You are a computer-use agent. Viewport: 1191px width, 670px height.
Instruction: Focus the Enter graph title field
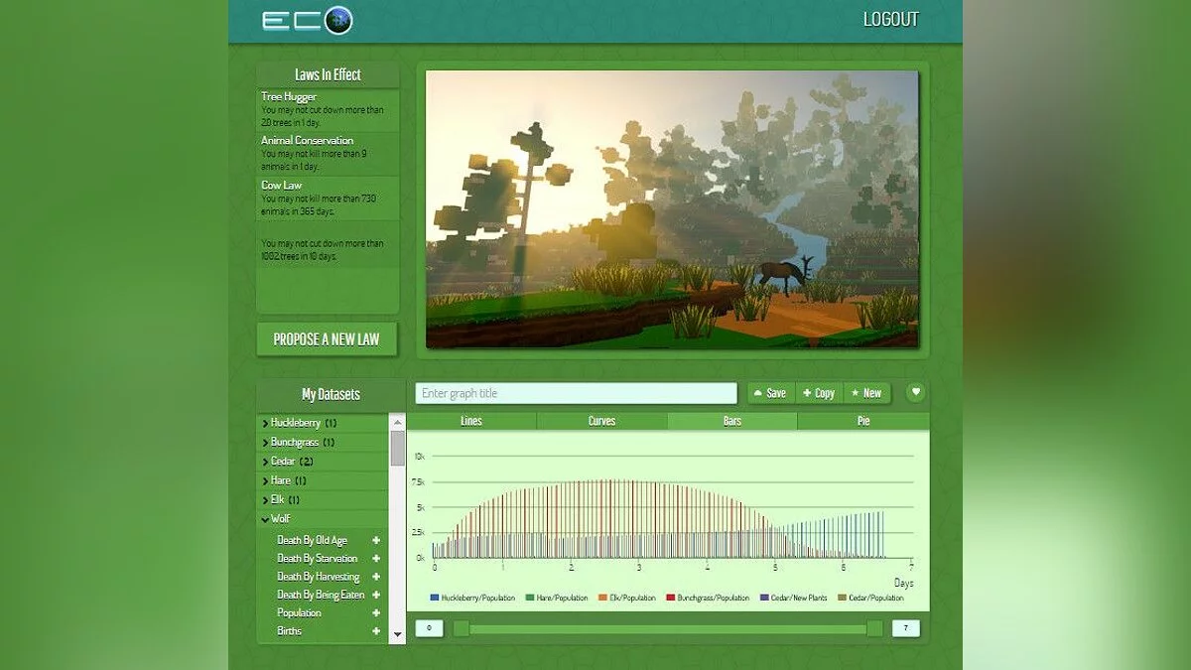coord(576,393)
